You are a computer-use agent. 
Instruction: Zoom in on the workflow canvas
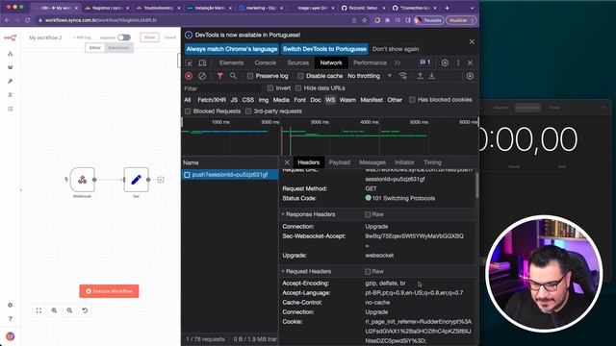pos(54,310)
